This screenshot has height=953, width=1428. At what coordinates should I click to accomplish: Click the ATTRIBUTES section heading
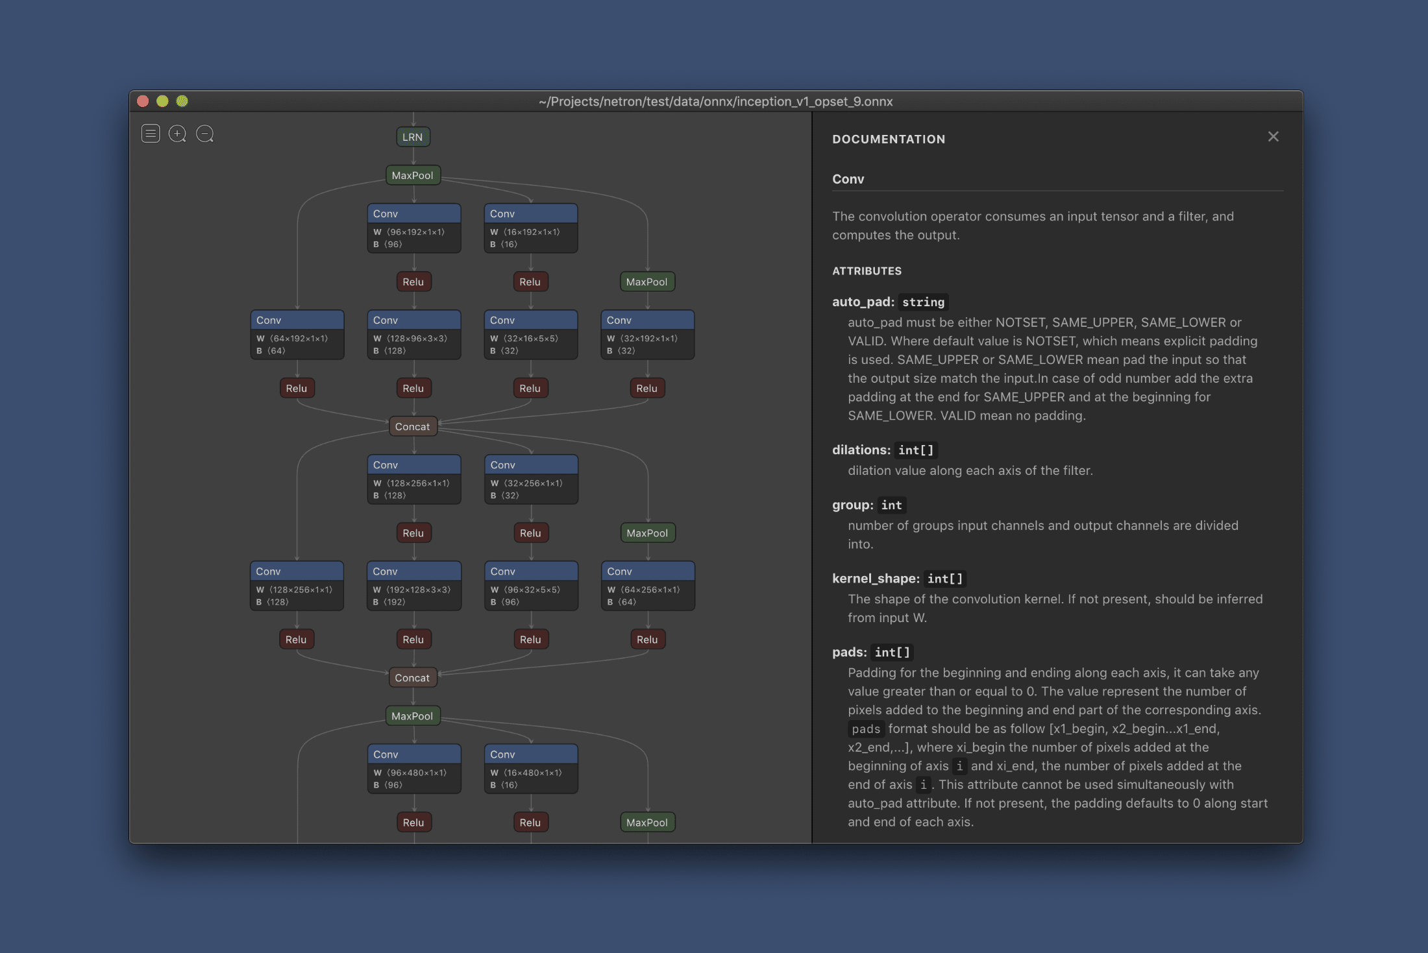867,271
